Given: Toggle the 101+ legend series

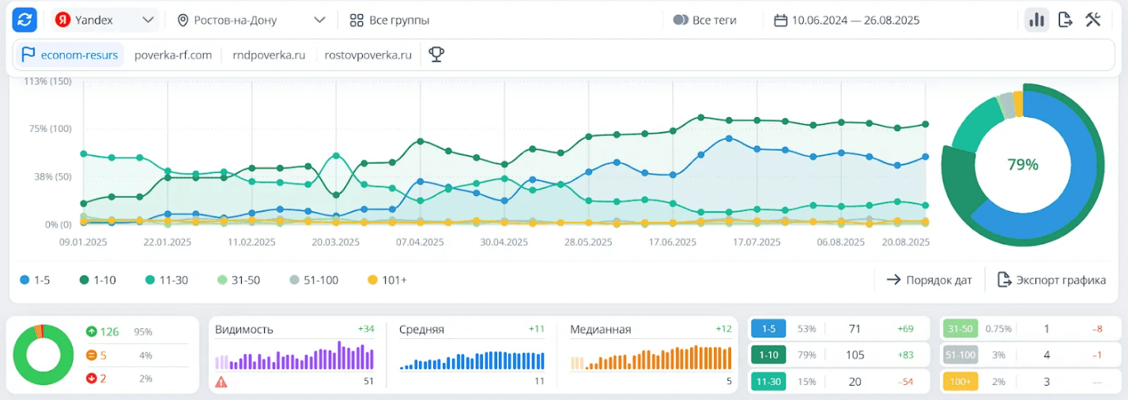Looking at the screenshot, I should pos(387,280).
